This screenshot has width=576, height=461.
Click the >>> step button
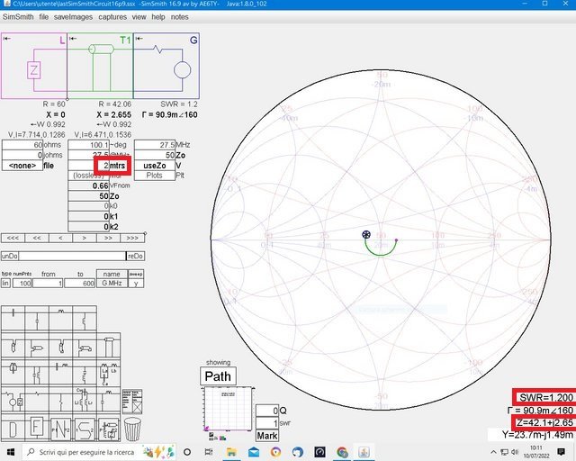132,238
